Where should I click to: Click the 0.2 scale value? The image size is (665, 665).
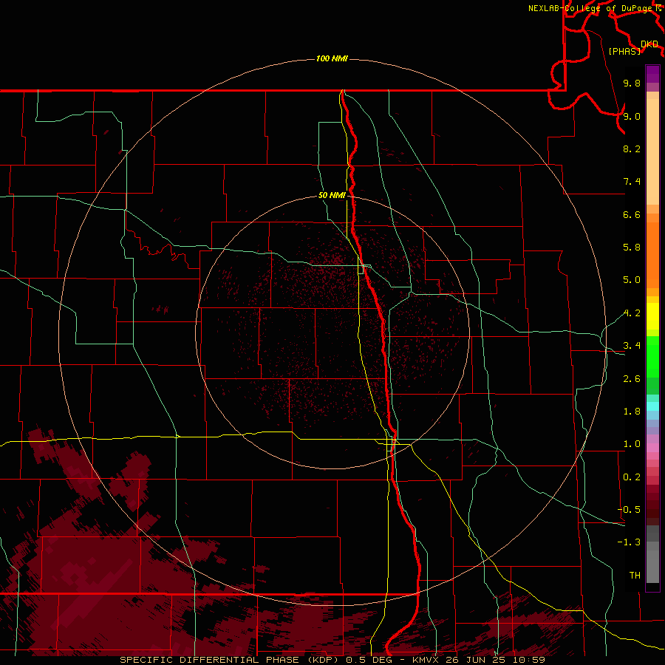[x=632, y=477]
